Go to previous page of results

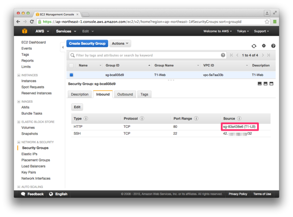(x=237, y=55)
